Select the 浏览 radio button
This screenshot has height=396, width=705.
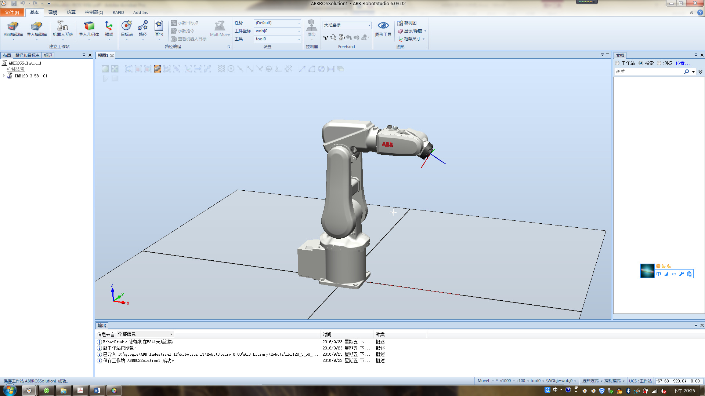pos(659,63)
